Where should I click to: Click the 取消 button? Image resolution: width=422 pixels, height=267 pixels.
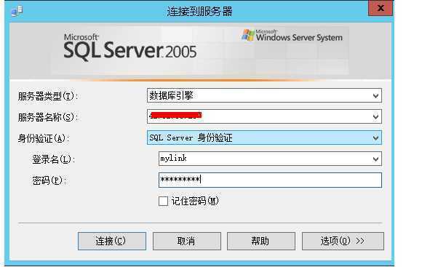(187, 241)
